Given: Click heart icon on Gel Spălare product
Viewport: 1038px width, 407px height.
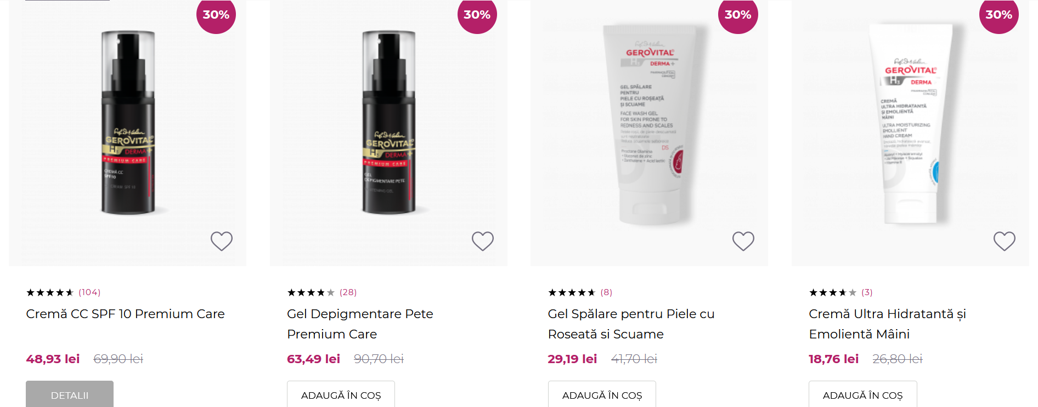Looking at the screenshot, I should point(743,241).
